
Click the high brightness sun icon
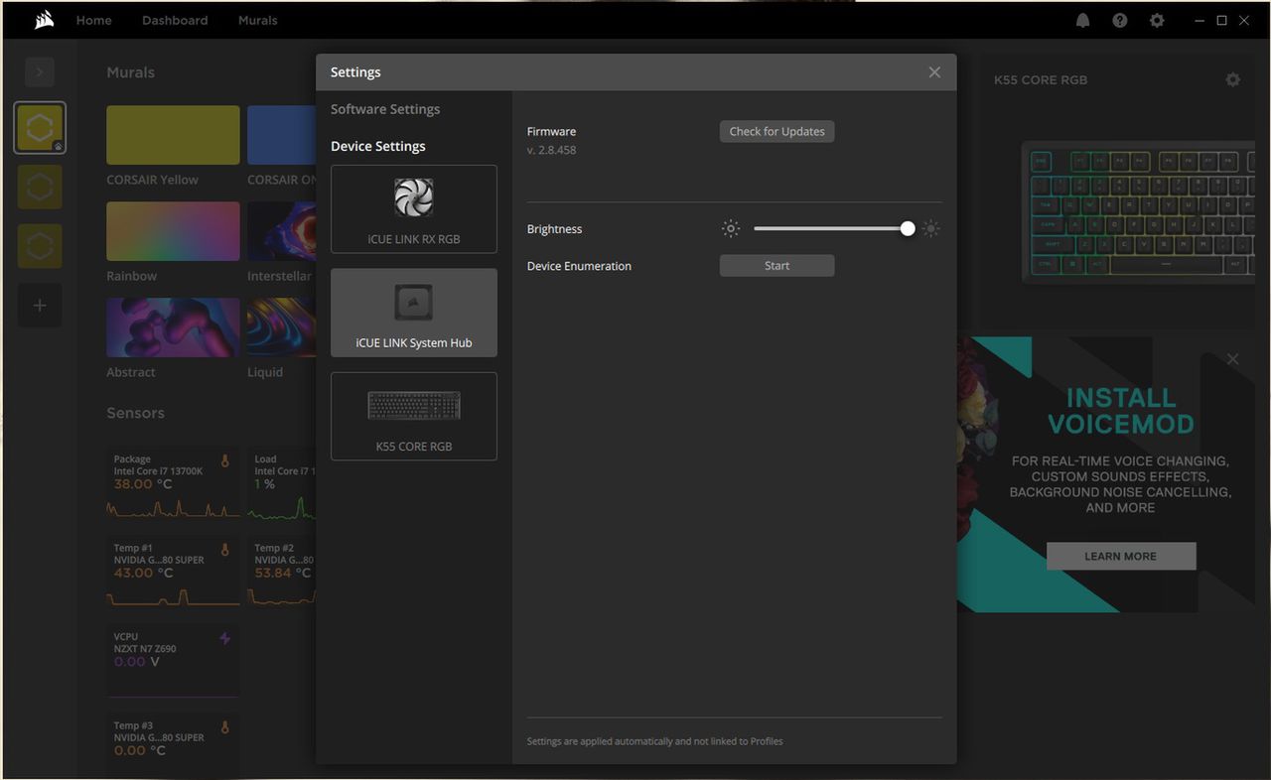click(x=930, y=229)
